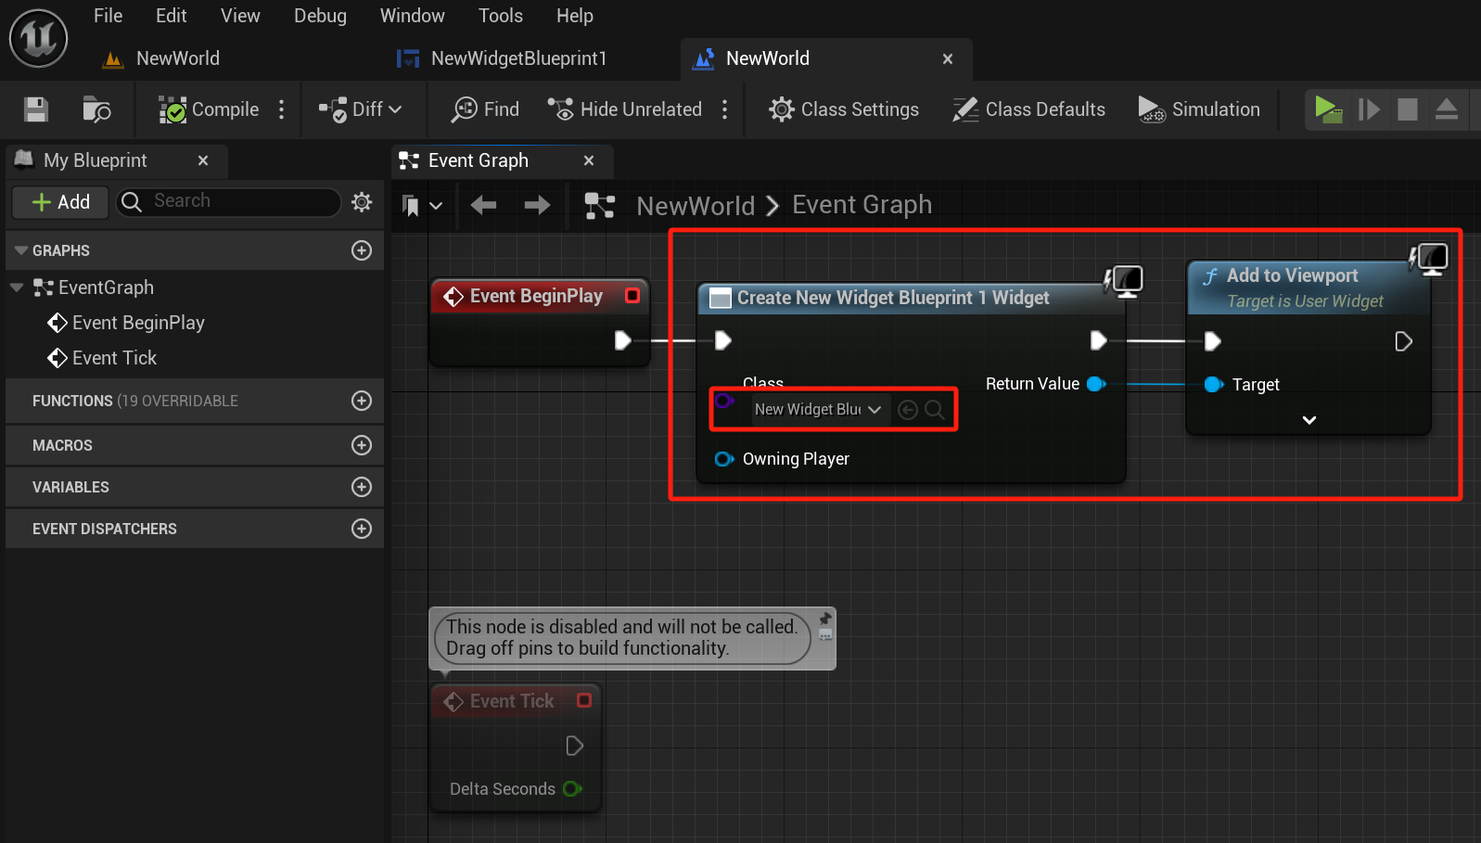Click the disabled node comment pin icon
1481x843 pixels.
(x=825, y=619)
